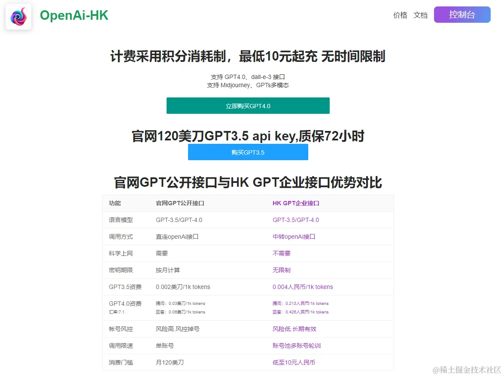Click the 密钥期限 row label
Image resolution: width=504 pixels, height=377 pixels.
click(121, 270)
